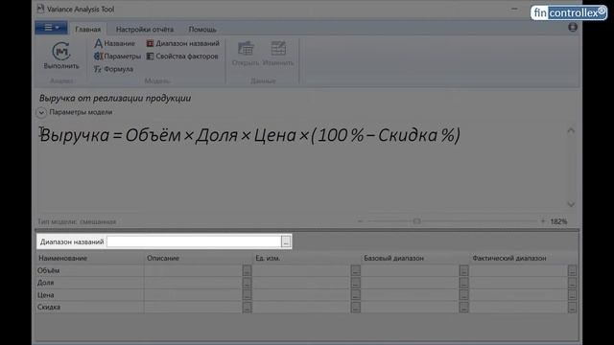Click the Фактический диапазон browse button for Объём
Viewport: 614px width, 345px height.
(x=572, y=270)
